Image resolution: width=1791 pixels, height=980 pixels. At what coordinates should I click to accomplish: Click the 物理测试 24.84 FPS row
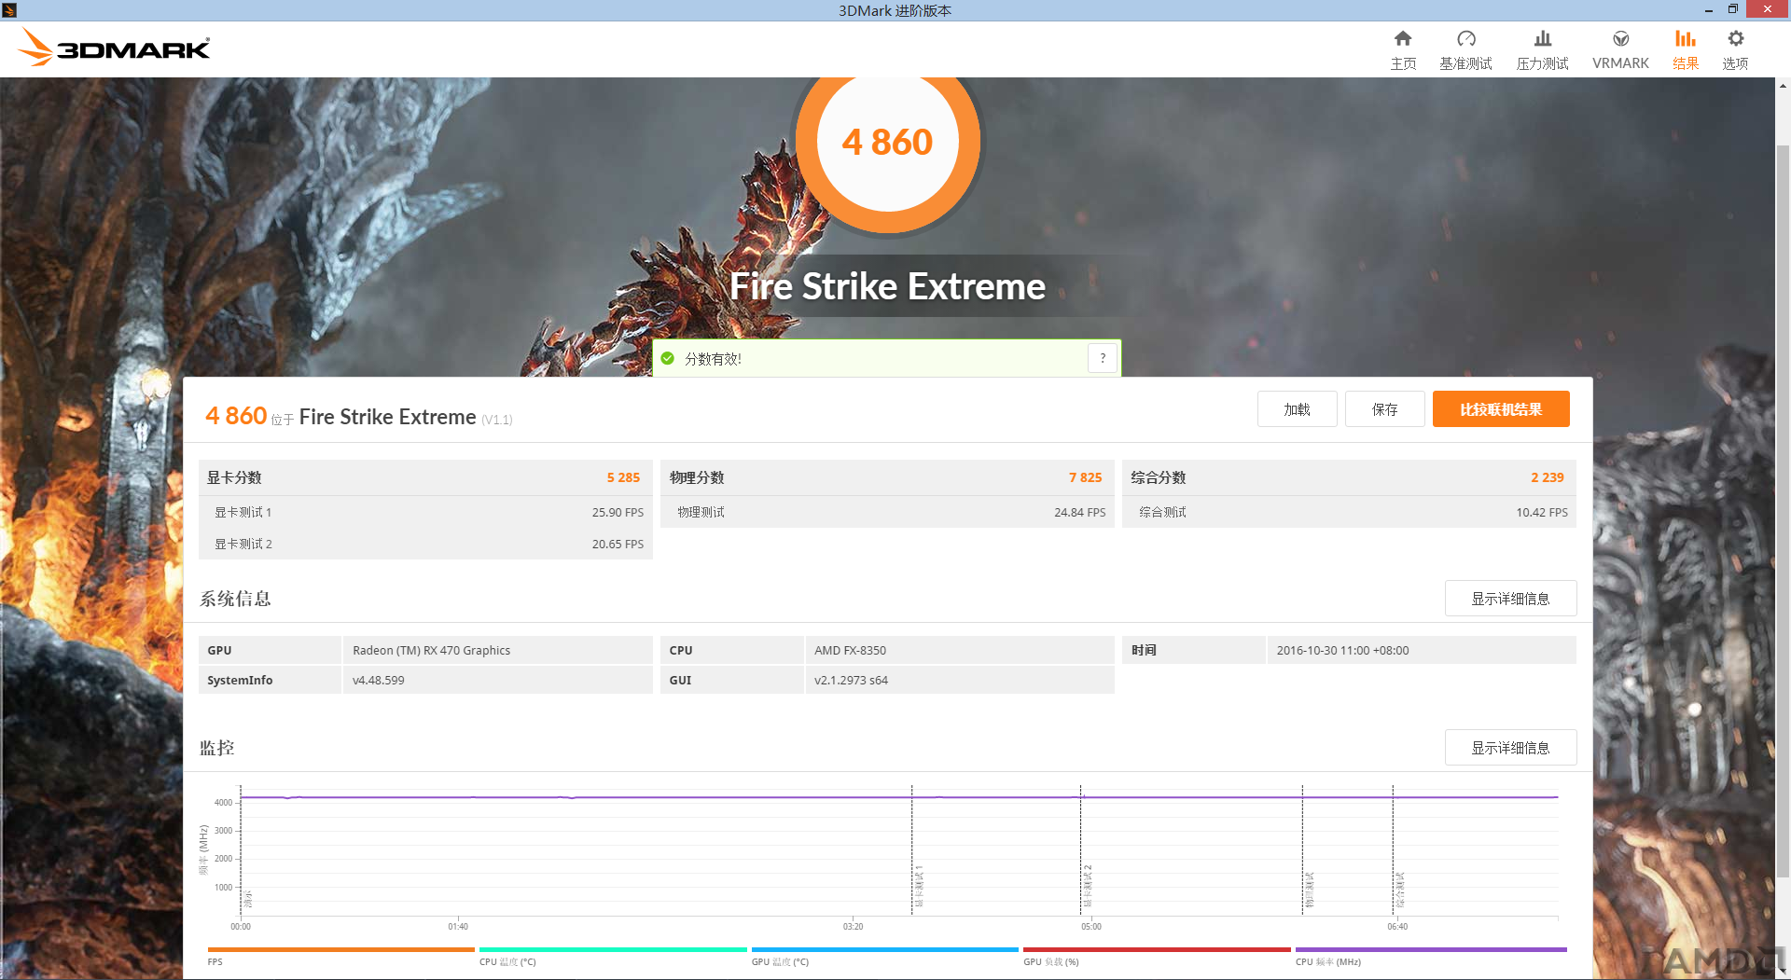click(887, 512)
